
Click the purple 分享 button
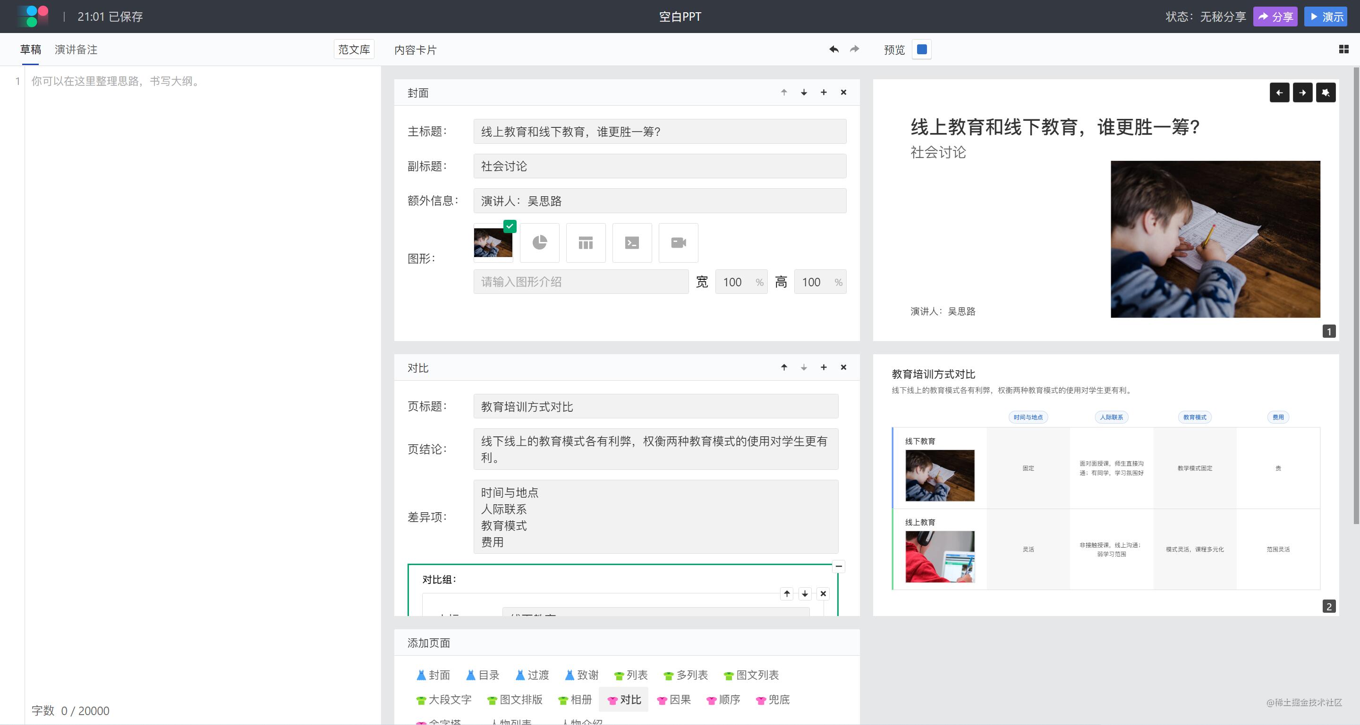click(x=1275, y=17)
